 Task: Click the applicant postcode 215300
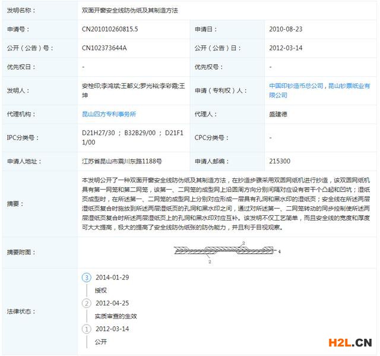(280, 161)
